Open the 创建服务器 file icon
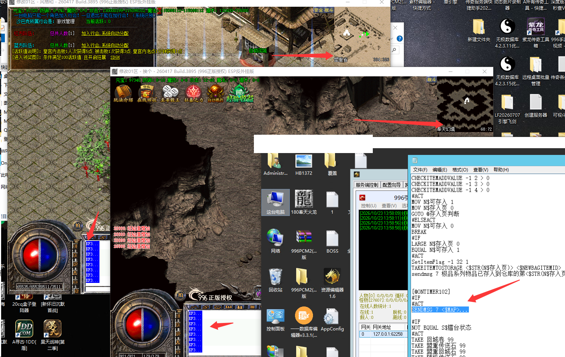The width and height of the screenshot is (565, 357). (536, 106)
